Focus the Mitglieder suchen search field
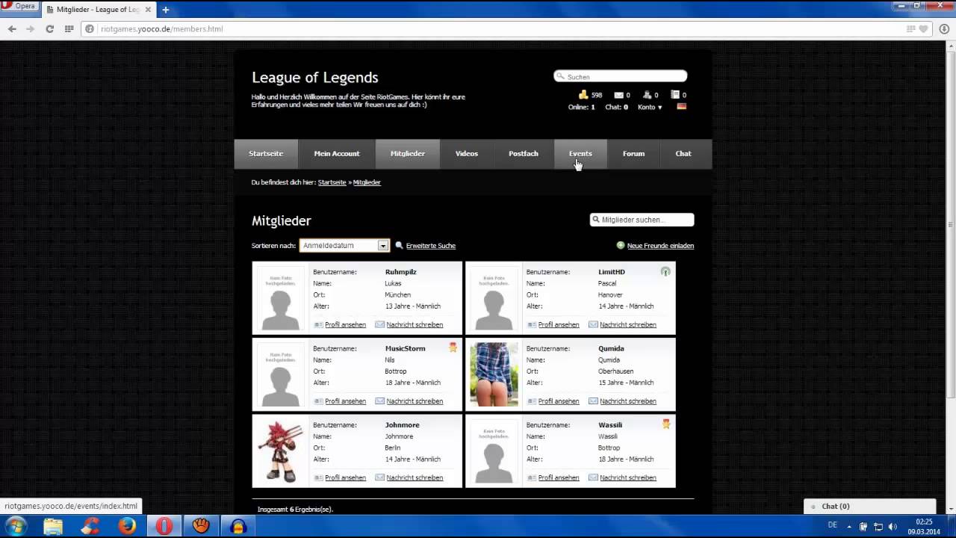Image resolution: width=956 pixels, height=538 pixels. click(x=642, y=220)
